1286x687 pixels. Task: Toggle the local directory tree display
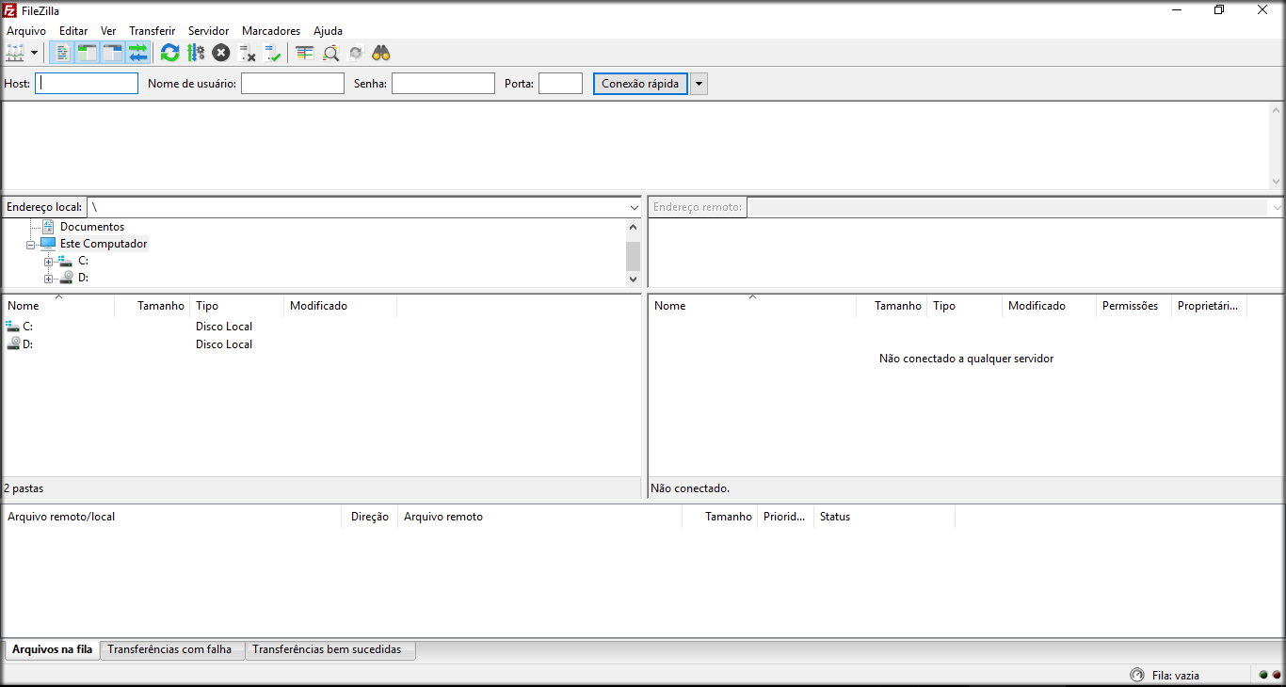87,53
